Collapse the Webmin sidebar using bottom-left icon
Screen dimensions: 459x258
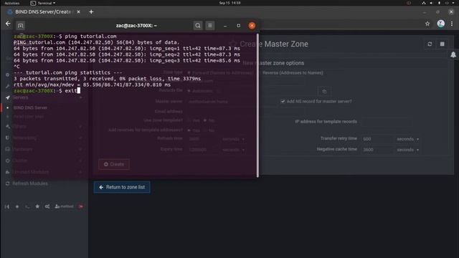(7, 207)
